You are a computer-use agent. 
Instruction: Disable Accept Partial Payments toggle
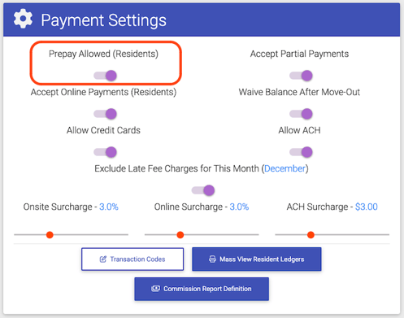click(x=301, y=76)
